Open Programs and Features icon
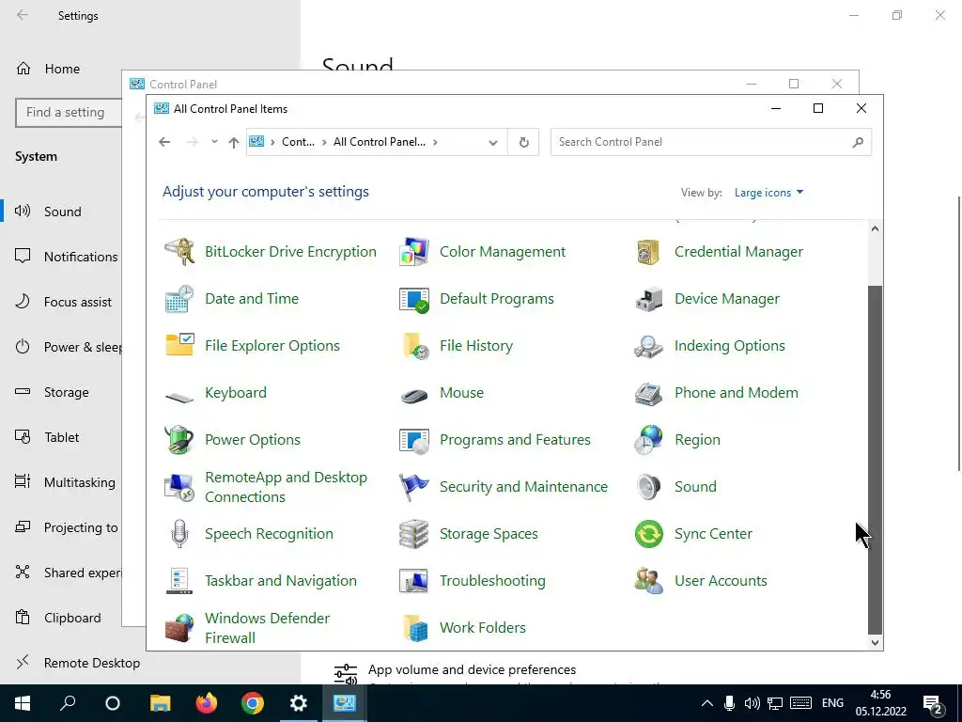 point(414,440)
